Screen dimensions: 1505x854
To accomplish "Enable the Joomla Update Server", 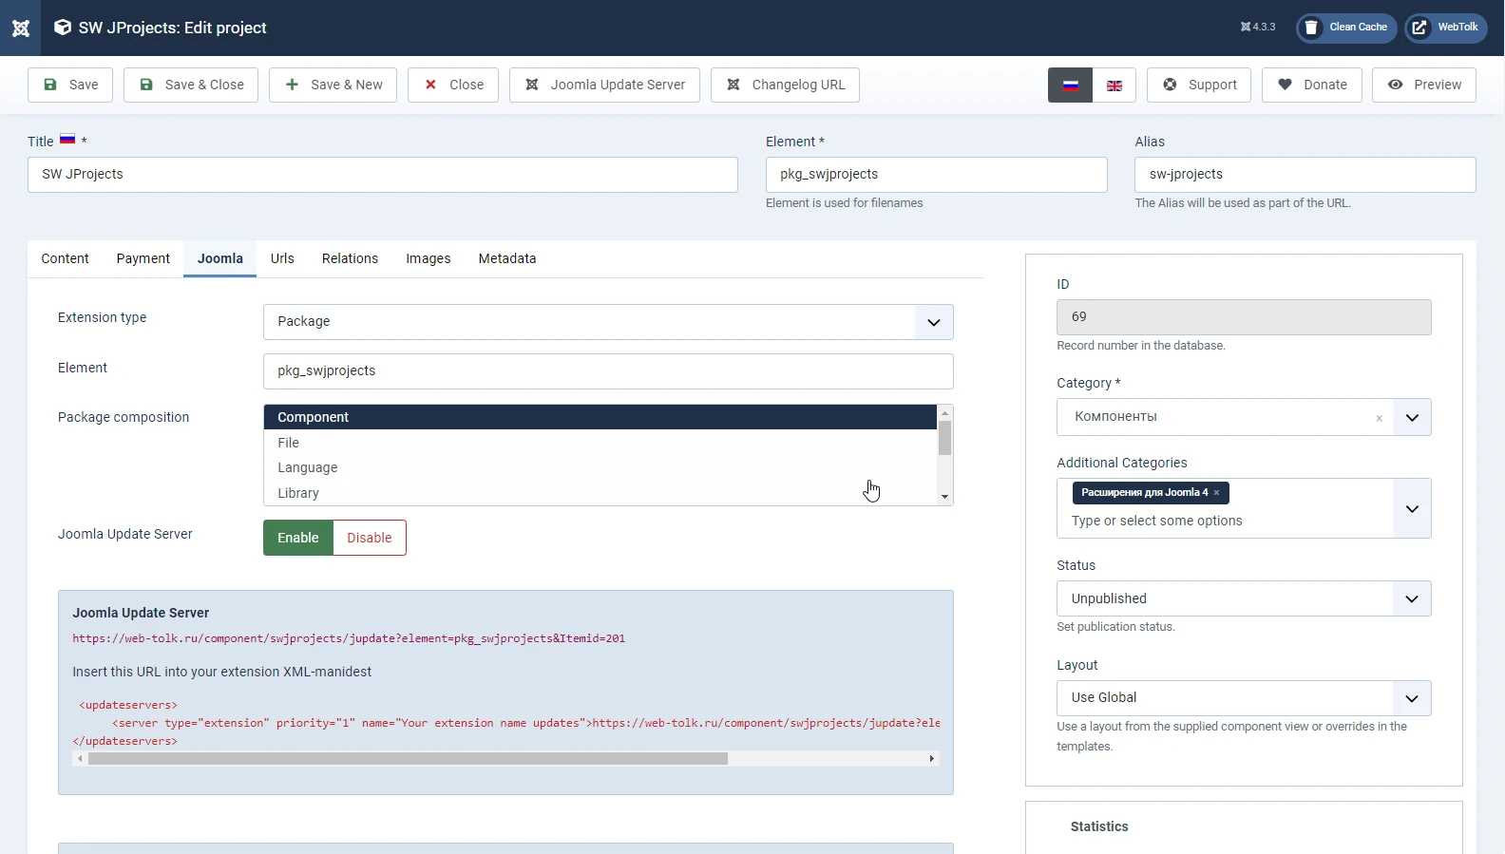I will click(x=297, y=538).
